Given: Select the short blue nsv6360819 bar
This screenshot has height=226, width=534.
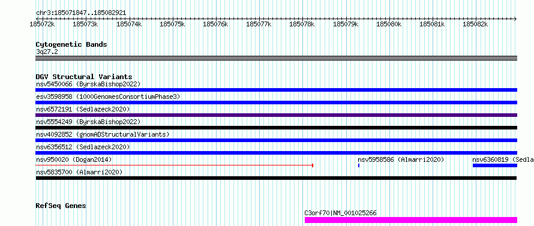Looking at the screenshot, I should [495, 165].
